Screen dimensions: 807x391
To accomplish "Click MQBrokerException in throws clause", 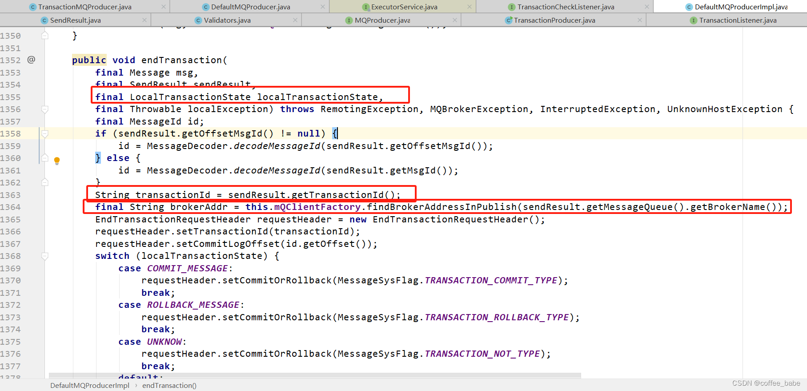I will click(x=479, y=109).
